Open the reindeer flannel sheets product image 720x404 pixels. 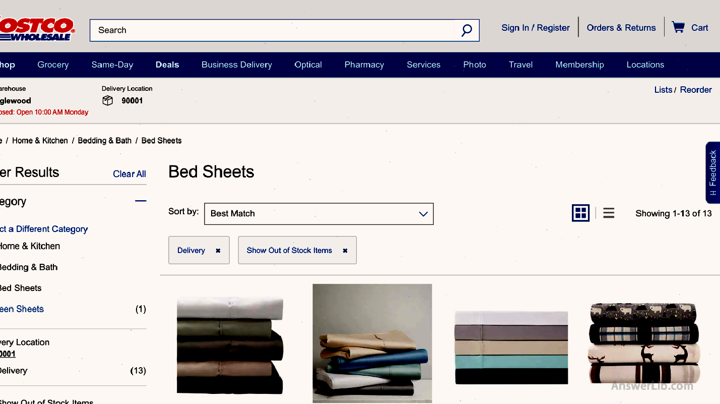(x=645, y=343)
